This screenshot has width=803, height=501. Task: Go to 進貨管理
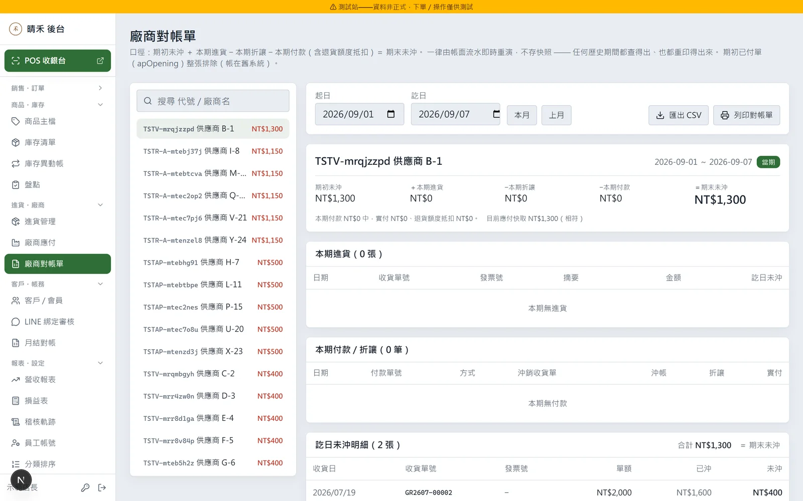[x=58, y=221]
